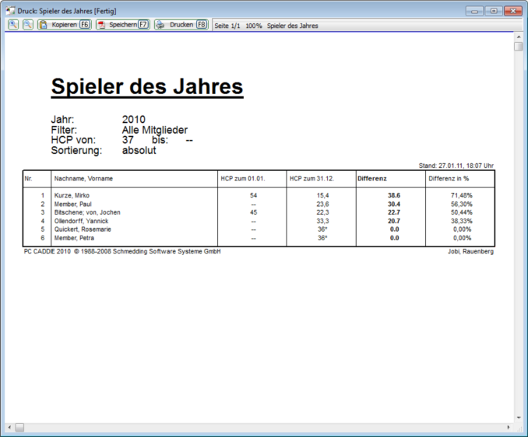Viewport: 528px width, 437px height.
Task: Click difference value '38.6'
Action: click(x=394, y=195)
